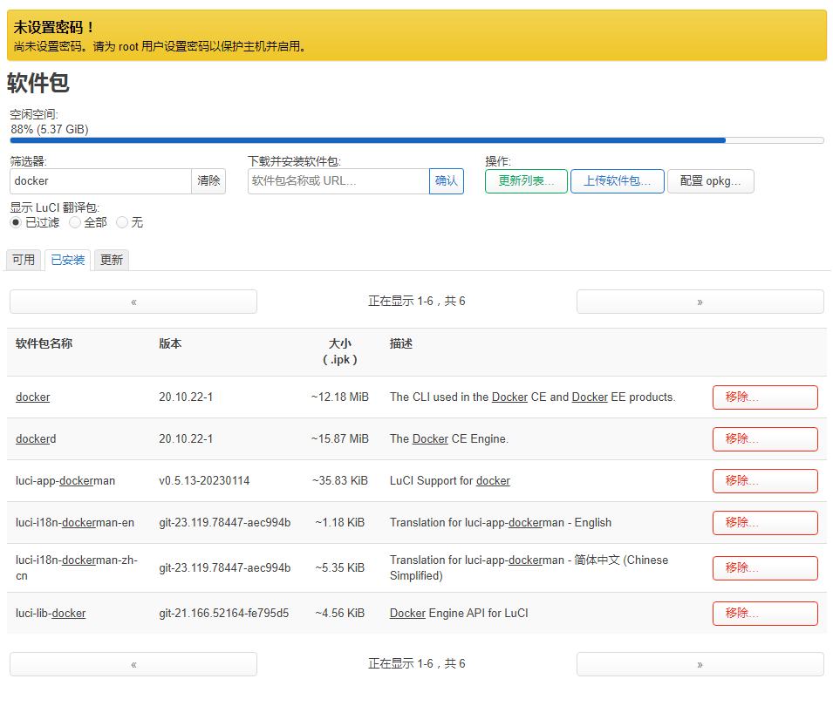Click the ~15.87 MiB size cell

tap(340, 439)
